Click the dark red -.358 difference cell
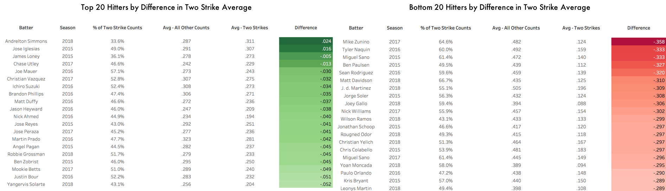This screenshot has height=191, width=666. click(x=639, y=42)
